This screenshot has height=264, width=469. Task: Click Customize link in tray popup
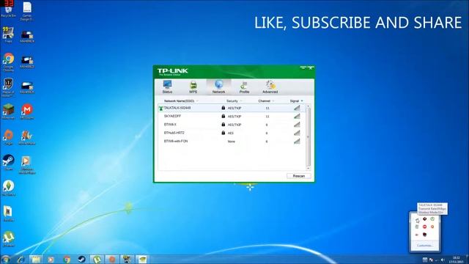click(x=424, y=246)
